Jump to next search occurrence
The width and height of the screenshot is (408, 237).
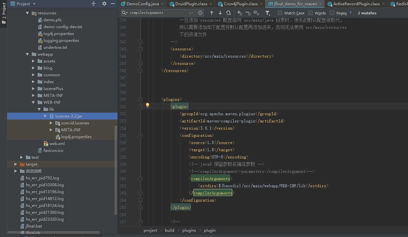click(220, 13)
